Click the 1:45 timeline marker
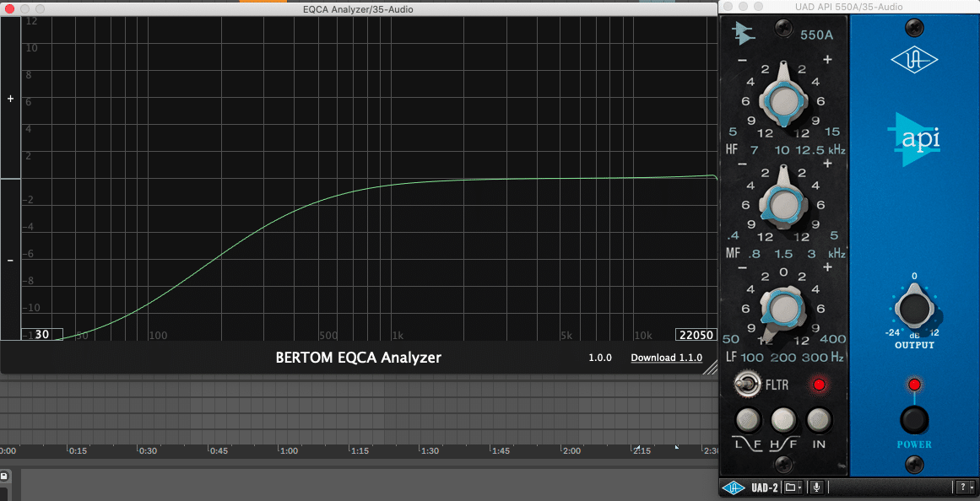980x501 pixels. (x=501, y=450)
